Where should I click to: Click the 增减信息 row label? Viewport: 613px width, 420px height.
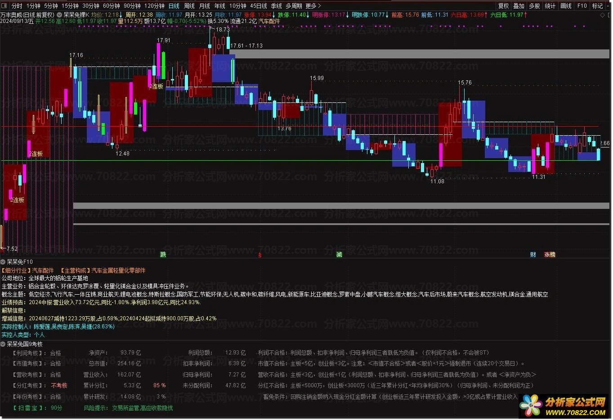pyautogui.click(x=13, y=318)
